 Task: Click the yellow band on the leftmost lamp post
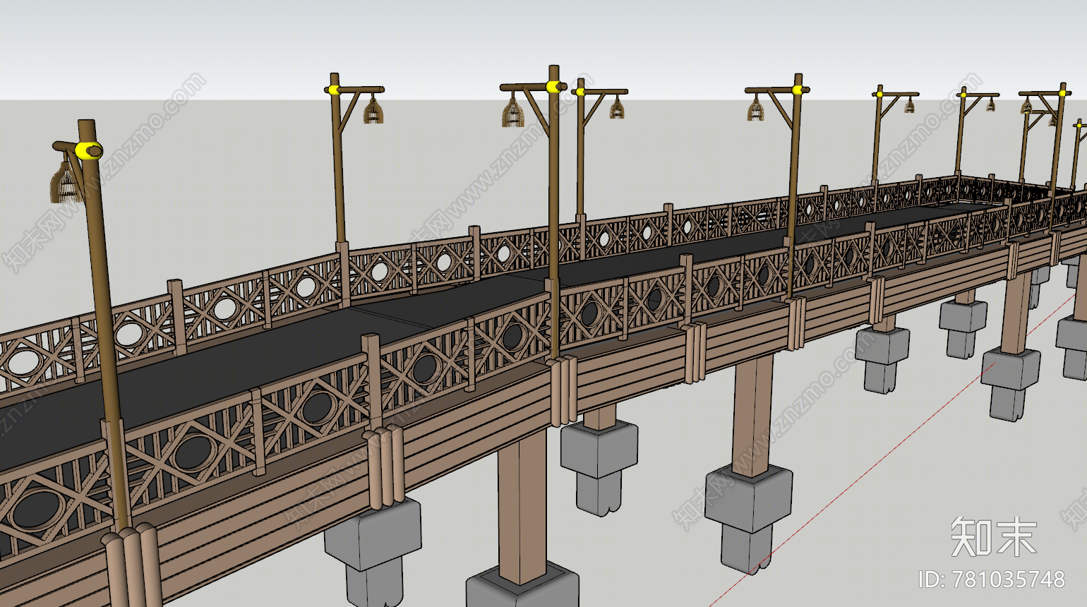88,150
